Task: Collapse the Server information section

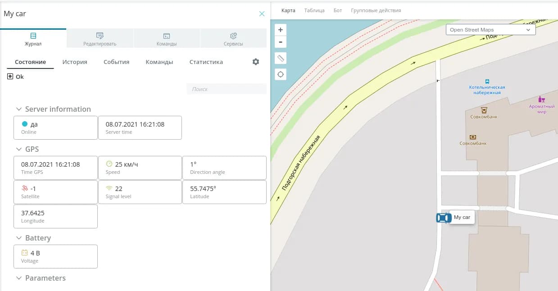Action: pyautogui.click(x=19, y=109)
